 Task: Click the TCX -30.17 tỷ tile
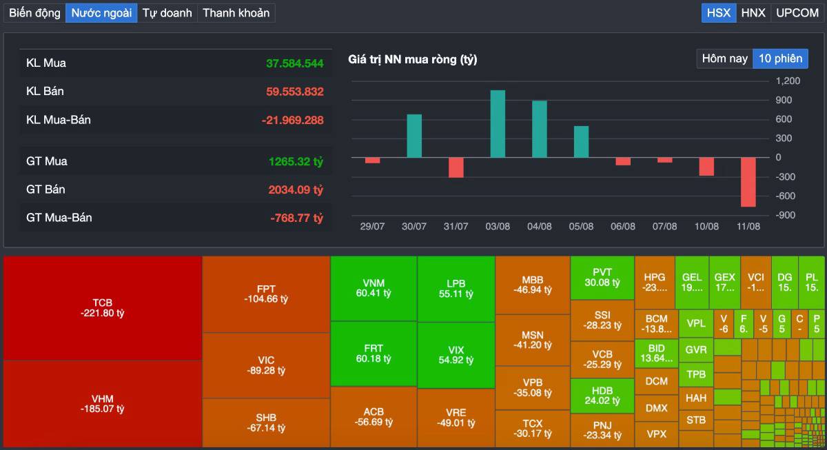(x=532, y=429)
